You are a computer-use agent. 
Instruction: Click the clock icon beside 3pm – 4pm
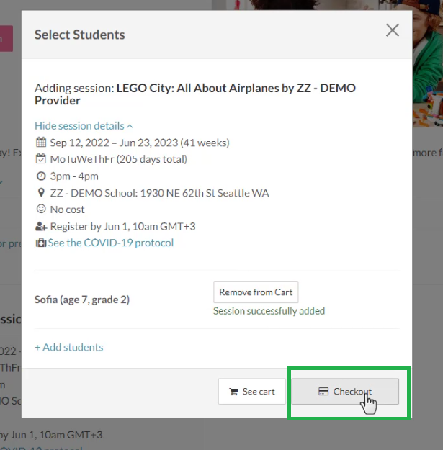coord(40,176)
